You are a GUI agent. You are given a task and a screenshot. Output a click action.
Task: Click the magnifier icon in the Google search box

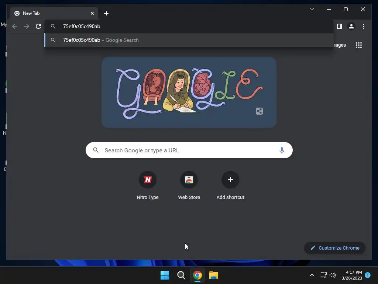(96, 150)
